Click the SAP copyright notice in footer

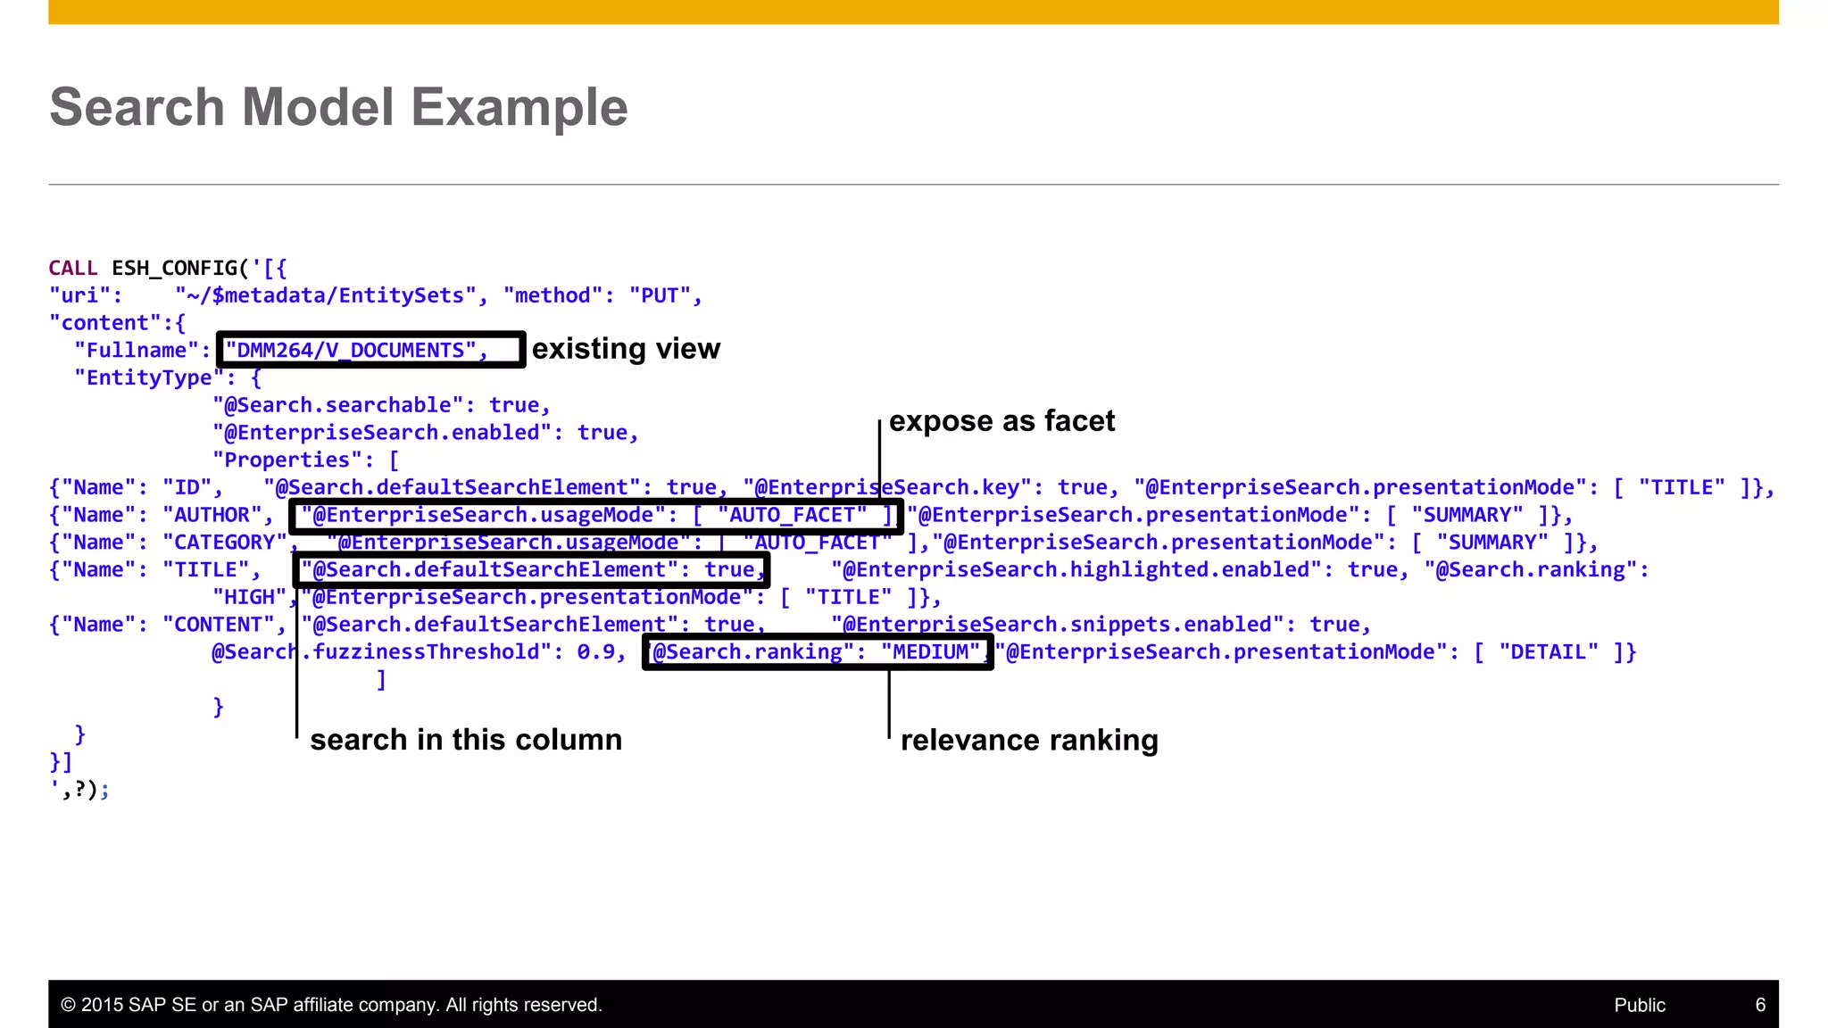(331, 1005)
